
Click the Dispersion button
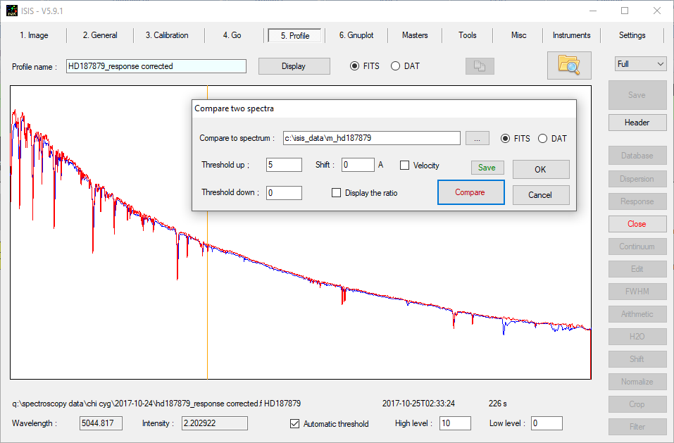pyautogui.click(x=637, y=179)
